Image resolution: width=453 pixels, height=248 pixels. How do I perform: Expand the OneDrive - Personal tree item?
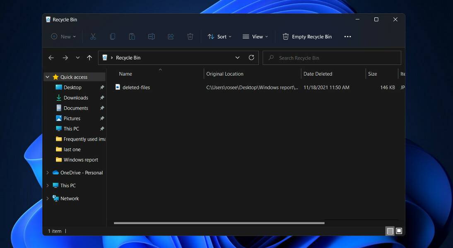47,172
